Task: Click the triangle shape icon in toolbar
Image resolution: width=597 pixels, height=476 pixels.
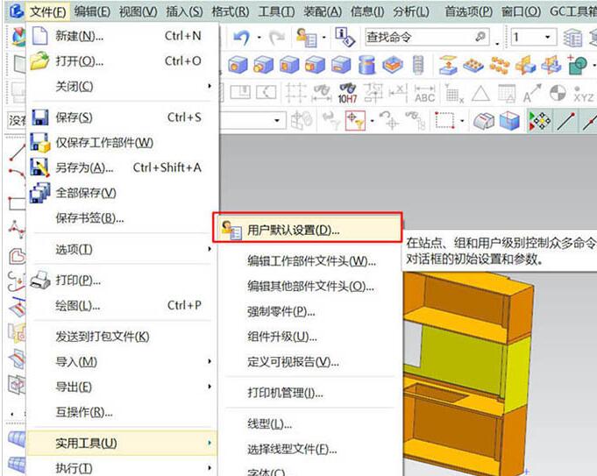Action: pyautogui.click(x=480, y=94)
